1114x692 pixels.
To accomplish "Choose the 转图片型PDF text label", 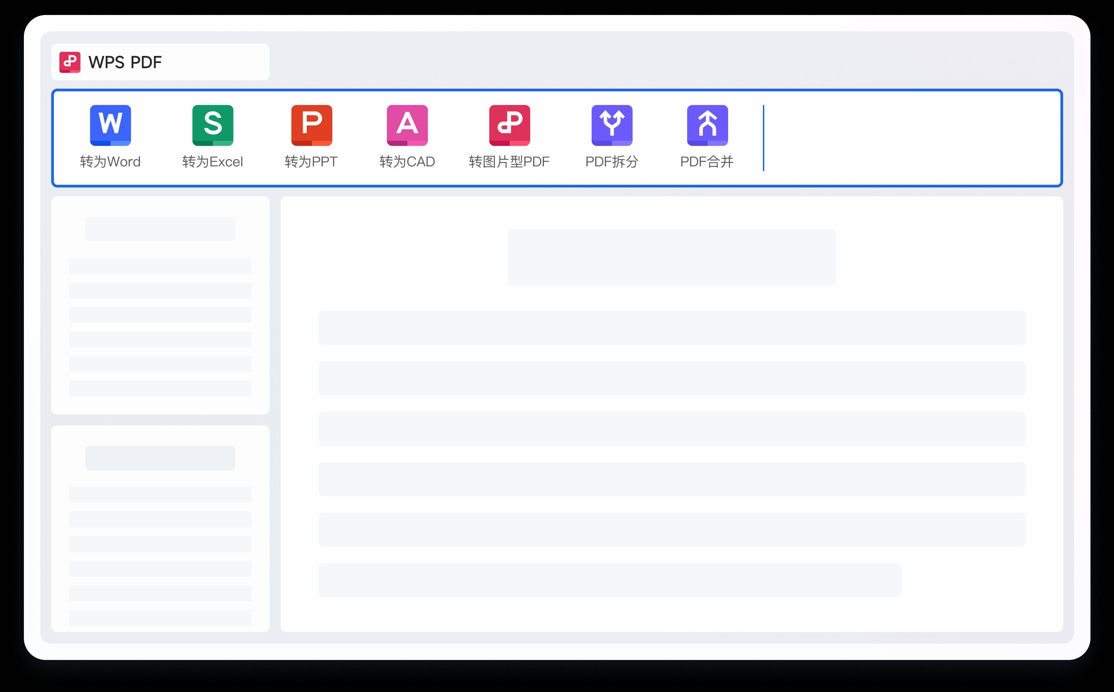I will 509,162.
